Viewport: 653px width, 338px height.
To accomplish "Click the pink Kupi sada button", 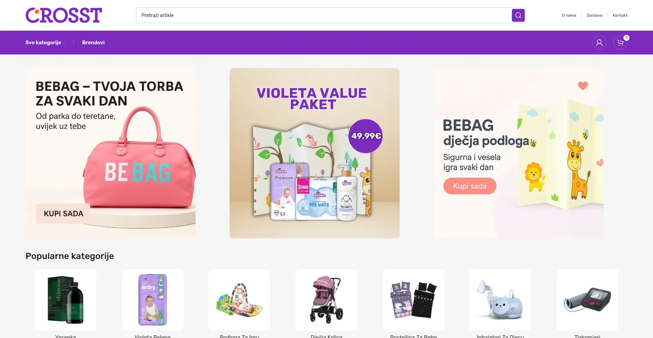I will [470, 186].
